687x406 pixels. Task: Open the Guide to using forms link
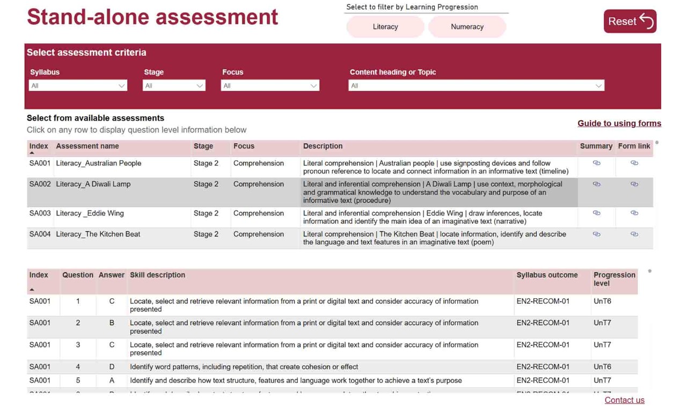tap(619, 123)
